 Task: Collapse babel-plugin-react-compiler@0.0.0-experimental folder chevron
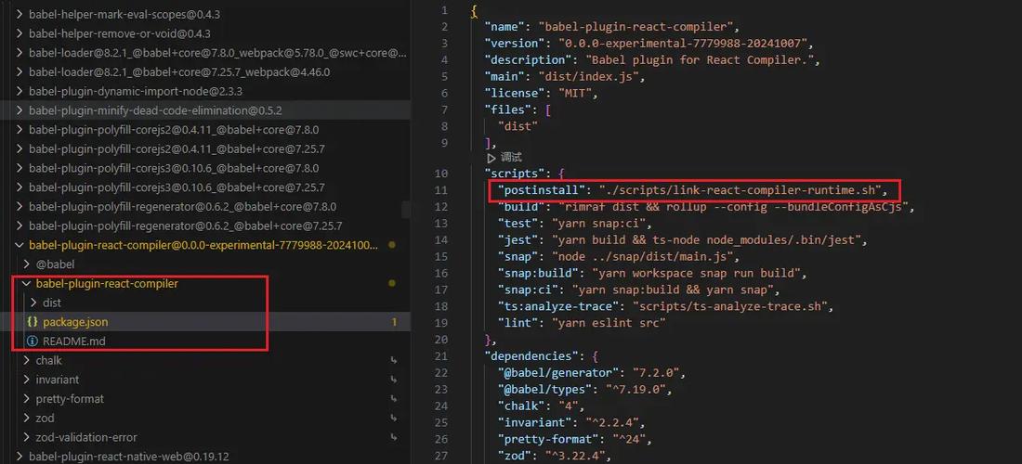(19, 245)
